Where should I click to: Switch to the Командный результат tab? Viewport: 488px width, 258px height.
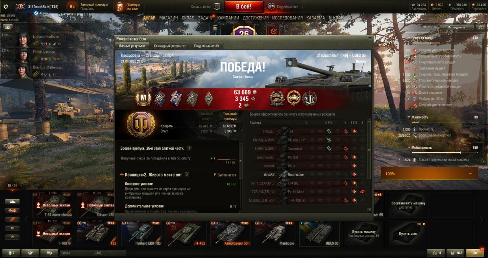[170, 46]
